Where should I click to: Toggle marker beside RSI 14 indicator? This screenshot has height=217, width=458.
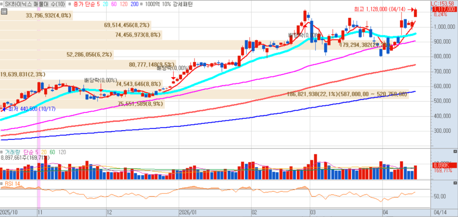tap(2, 183)
